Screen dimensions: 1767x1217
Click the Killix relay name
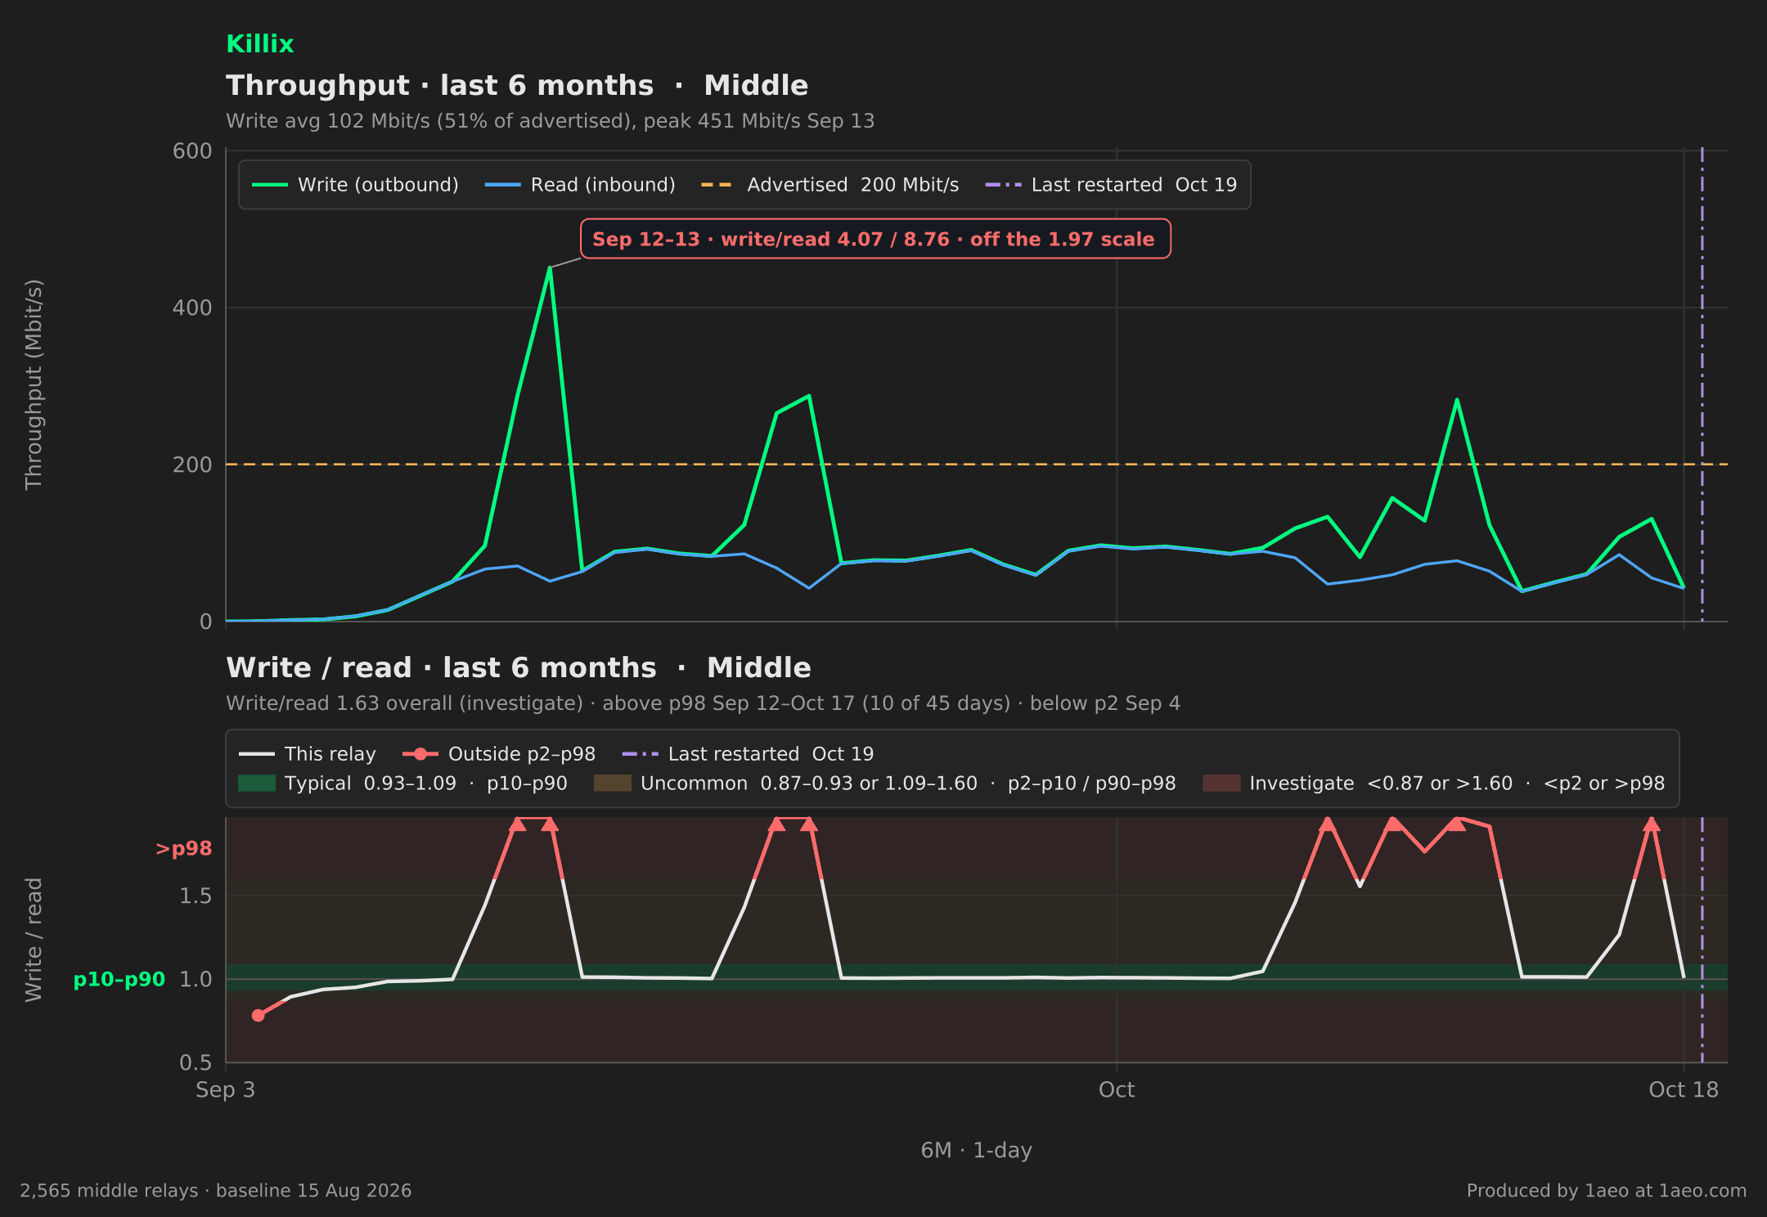pos(259,44)
